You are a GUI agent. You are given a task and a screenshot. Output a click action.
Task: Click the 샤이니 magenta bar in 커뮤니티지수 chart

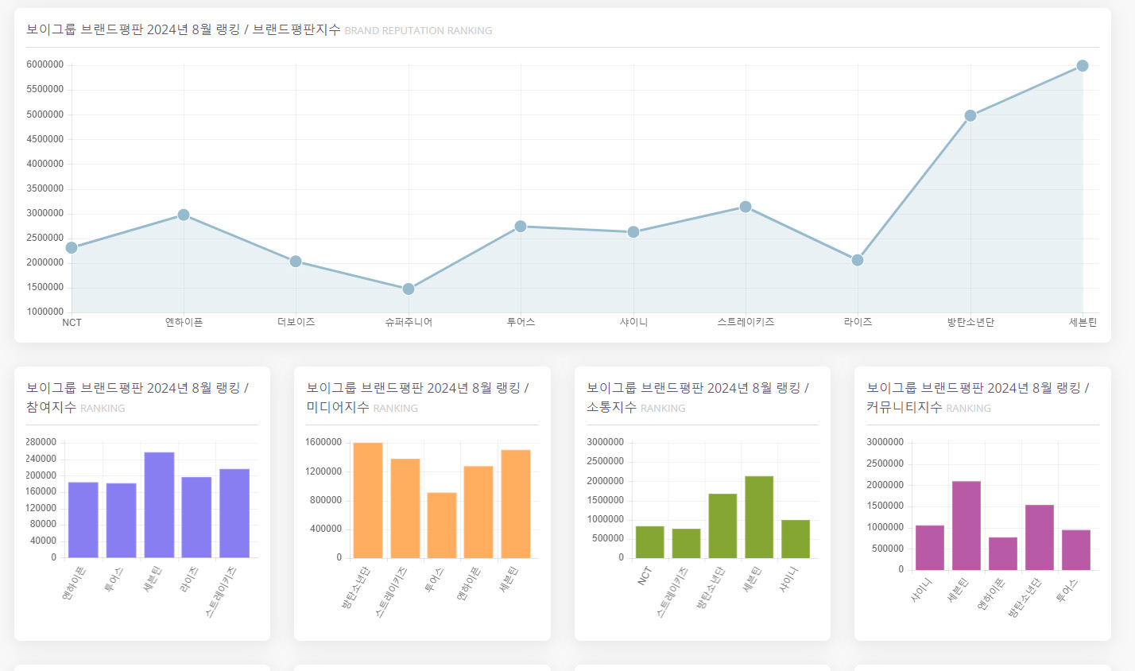930,548
